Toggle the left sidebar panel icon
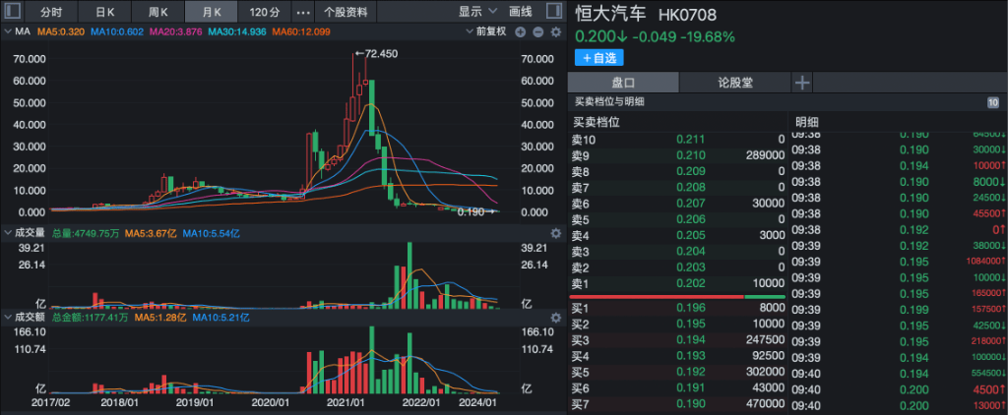1008x415 pixels. point(12,11)
